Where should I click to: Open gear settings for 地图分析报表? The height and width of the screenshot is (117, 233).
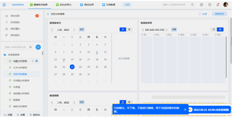click(x=36, y=61)
